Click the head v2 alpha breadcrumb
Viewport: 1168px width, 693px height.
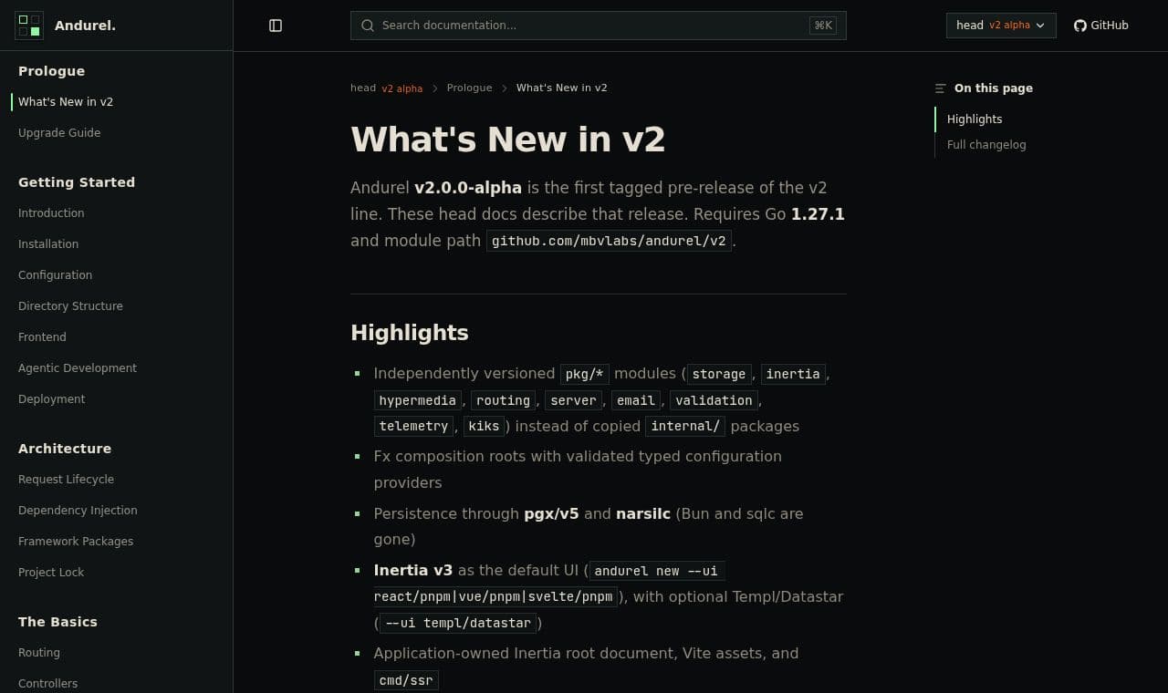click(x=386, y=88)
